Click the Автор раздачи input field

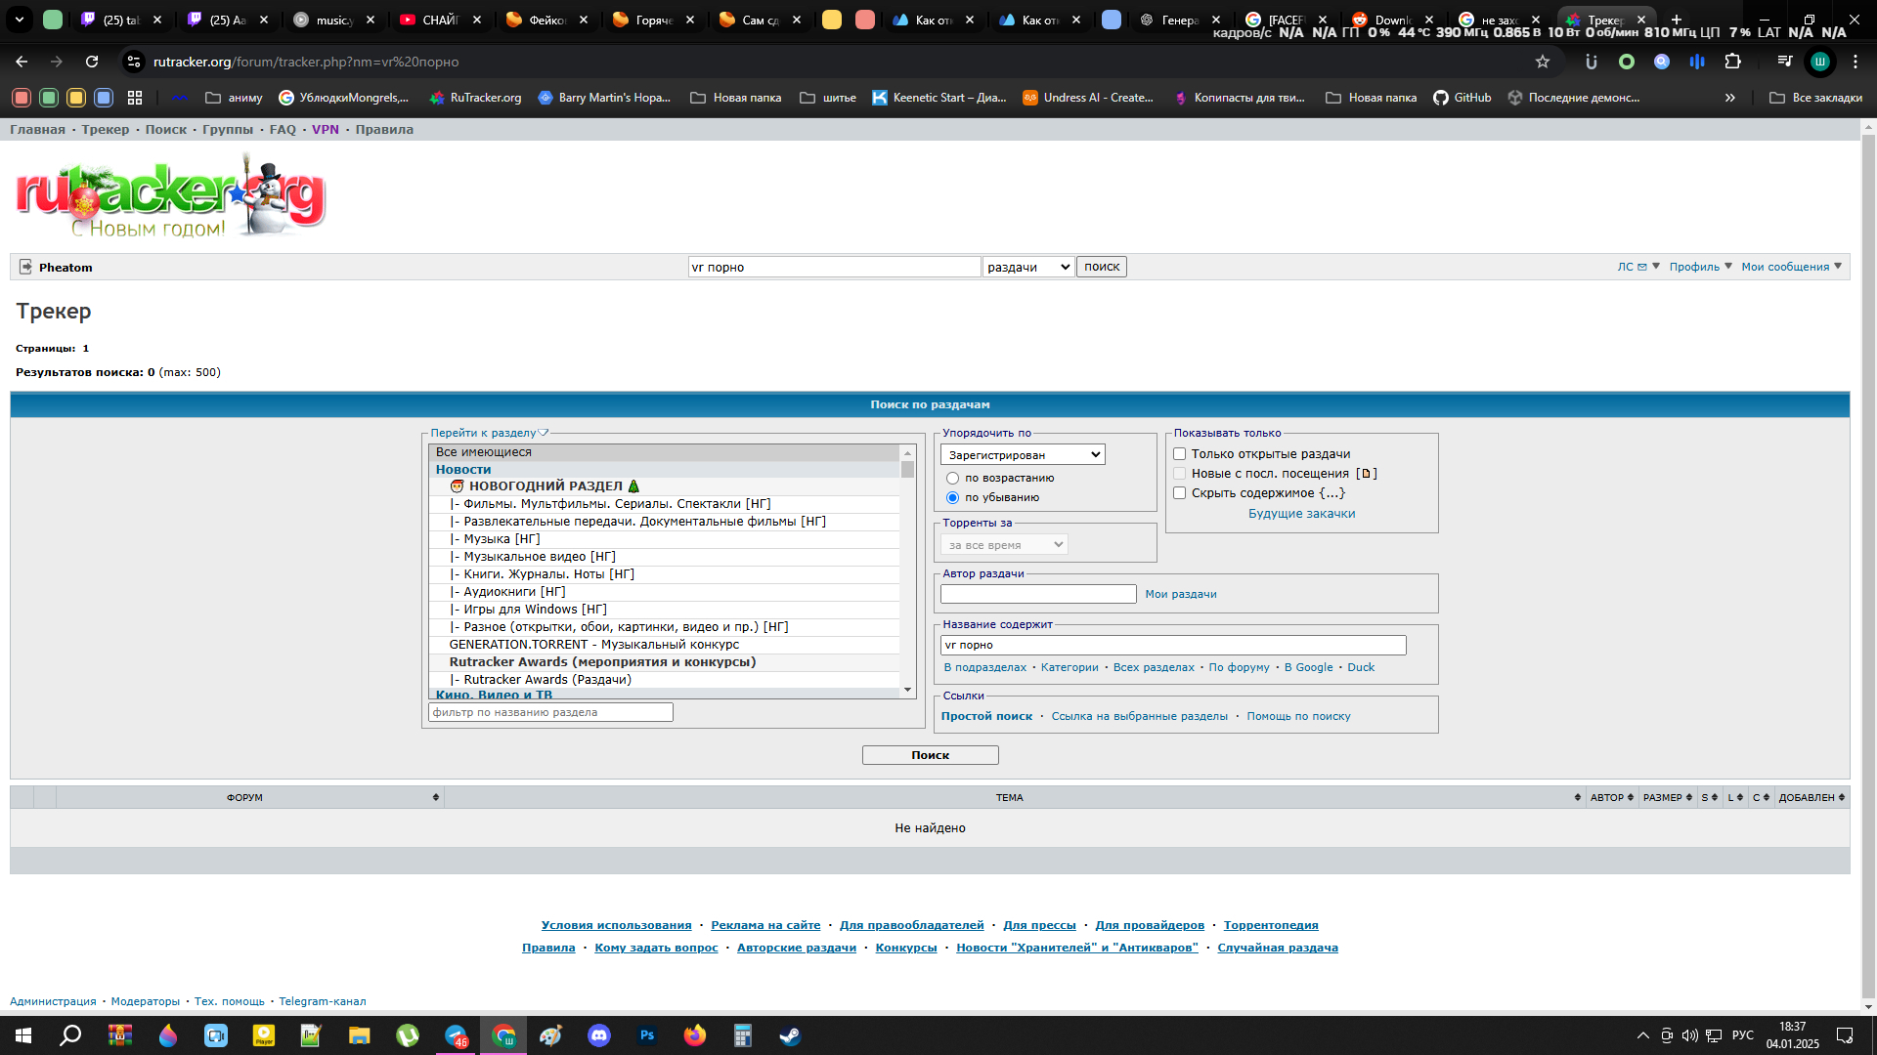(1037, 594)
